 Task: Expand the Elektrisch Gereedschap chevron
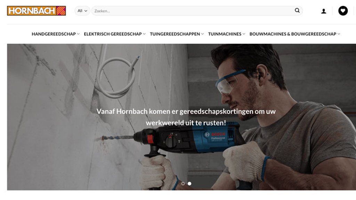[144, 34]
